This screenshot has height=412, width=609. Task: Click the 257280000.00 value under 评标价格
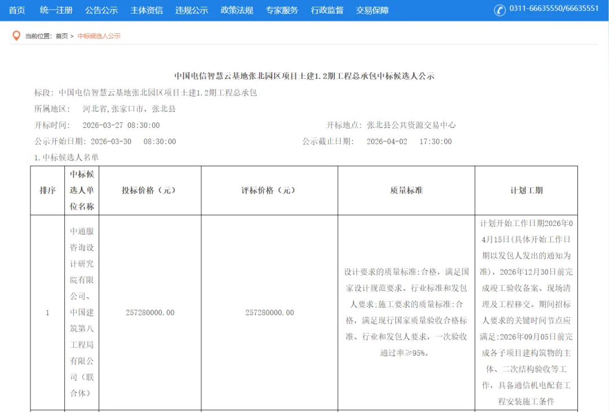click(270, 313)
